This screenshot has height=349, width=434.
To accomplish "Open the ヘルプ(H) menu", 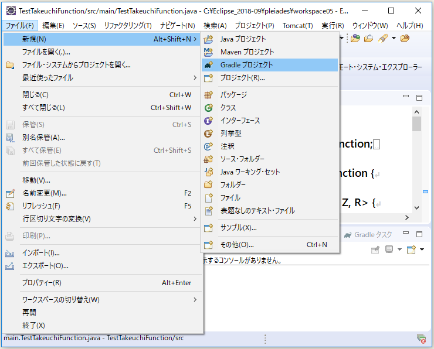I will 409,26.
